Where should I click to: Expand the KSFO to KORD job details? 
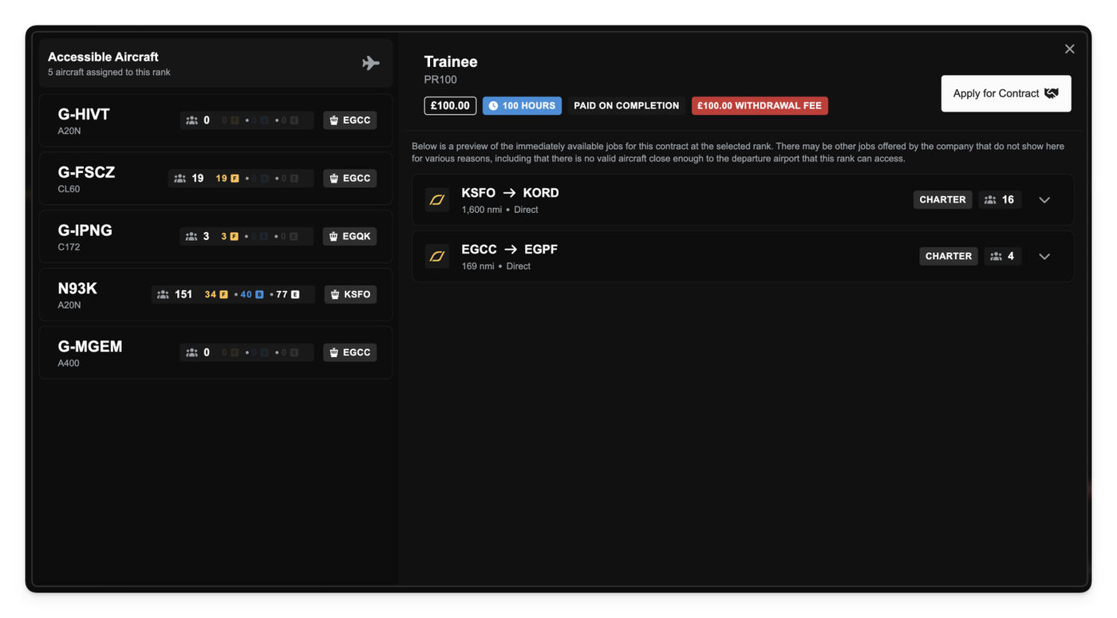[x=1044, y=200]
